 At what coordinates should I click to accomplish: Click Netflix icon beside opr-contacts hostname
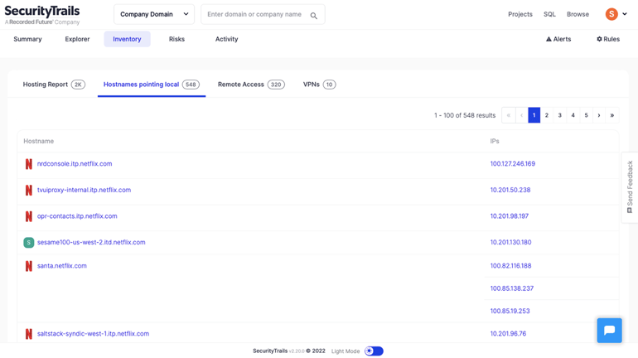click(28, 216)
